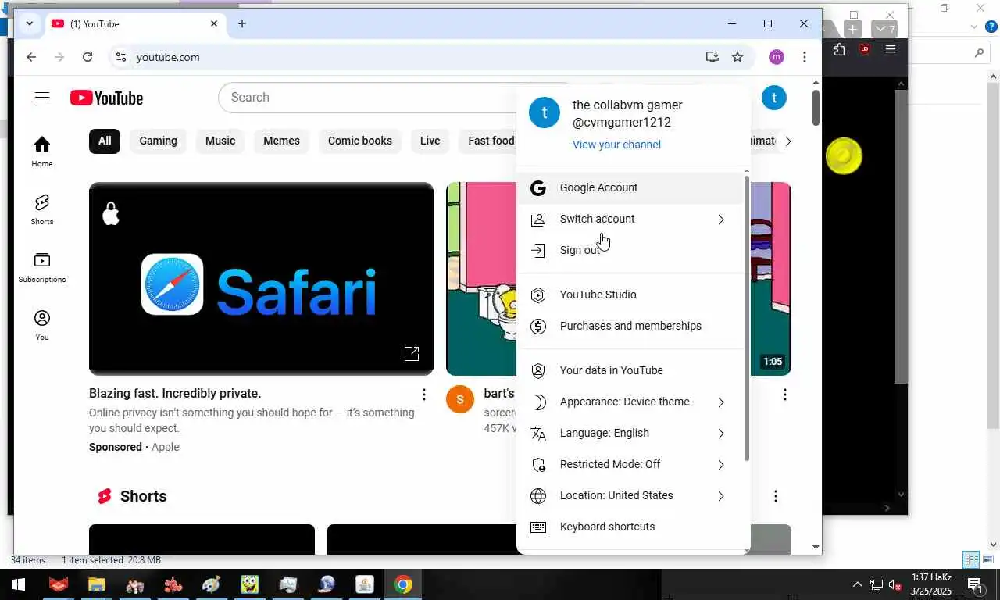Open a new Chrome tab
Screen dimensions: 1000x600
click(242, 24)
